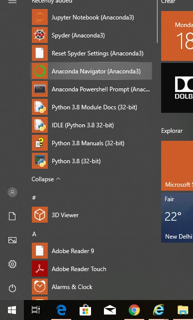193x320 pixels.
Task: Open Python 3.8 Module Docs icon
Action: (40, 107)
